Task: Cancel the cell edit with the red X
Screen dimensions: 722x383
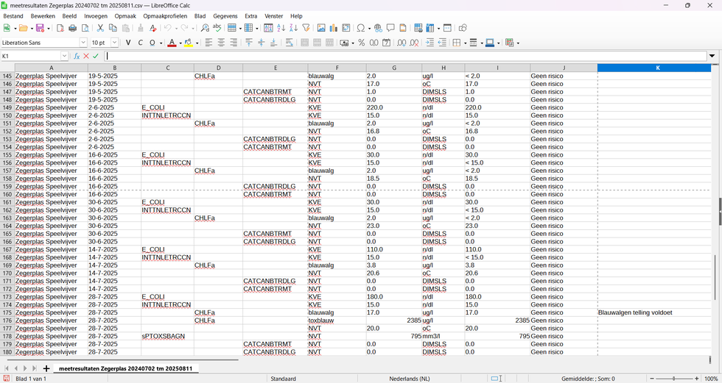Action: coord(86,56)
